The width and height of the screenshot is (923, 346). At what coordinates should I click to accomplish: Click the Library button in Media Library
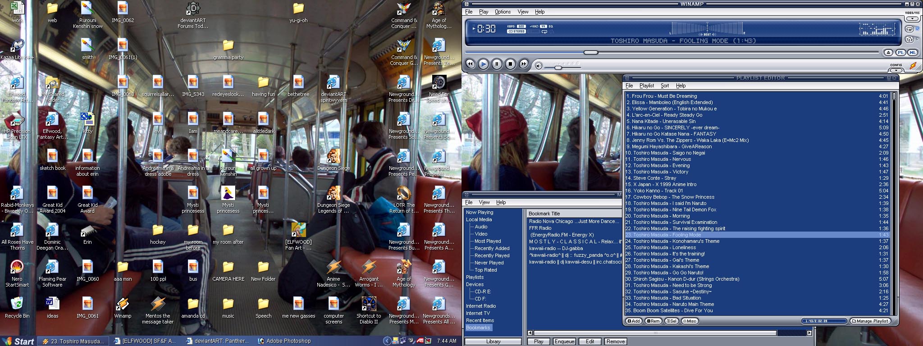coord(493,341)
